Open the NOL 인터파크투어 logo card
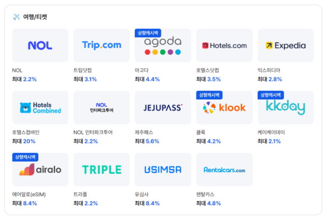326x220 pixels. [x=101, y=107]
